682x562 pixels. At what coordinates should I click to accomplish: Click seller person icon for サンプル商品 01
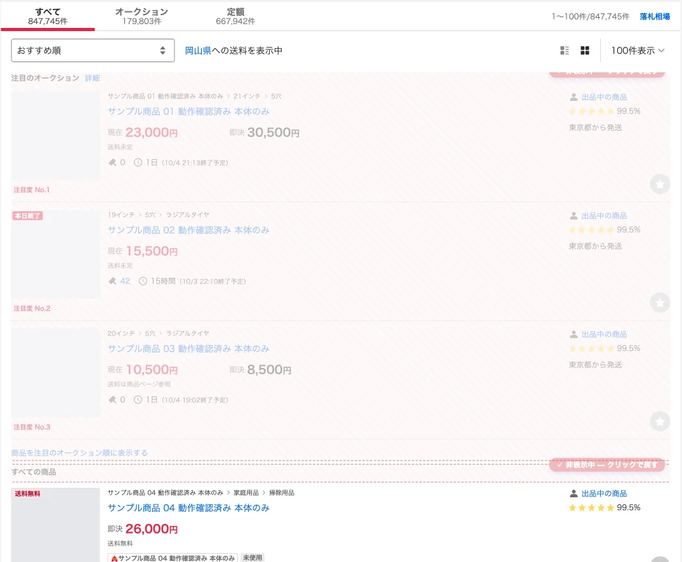[x=574, y=97]
